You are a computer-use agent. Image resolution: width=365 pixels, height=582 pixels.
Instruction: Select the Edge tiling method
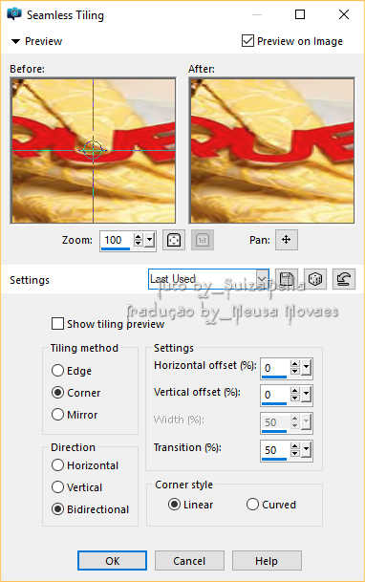click(57, 371)
